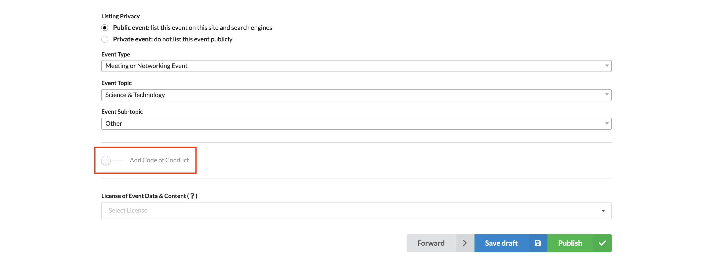Click the floppy disk save icon
The image size is (715, 258).
coord(538,243)
